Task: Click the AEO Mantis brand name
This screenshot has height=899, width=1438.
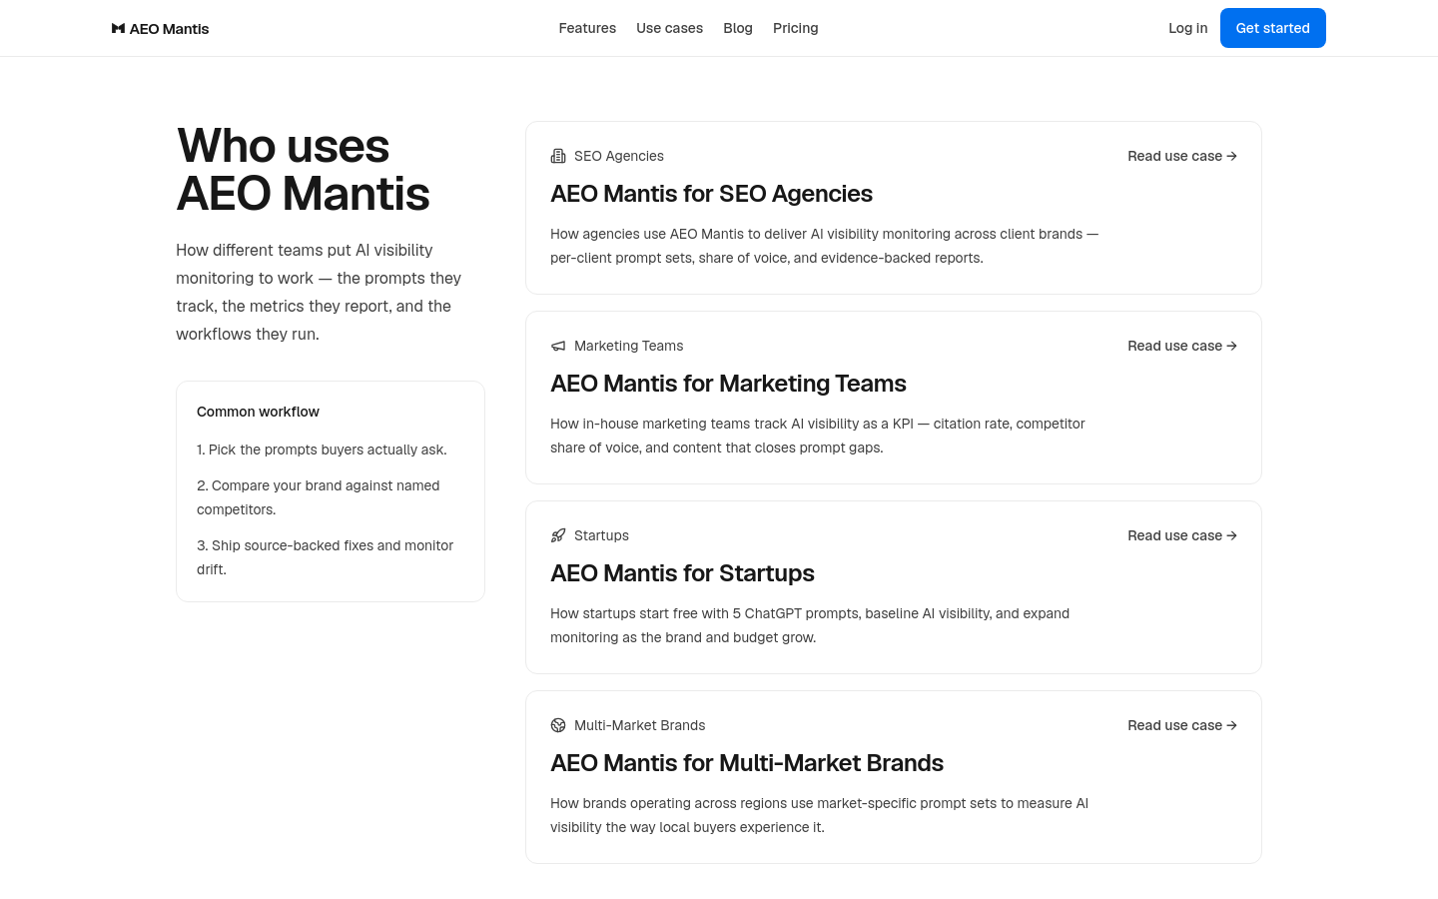Action: point(169,29)
